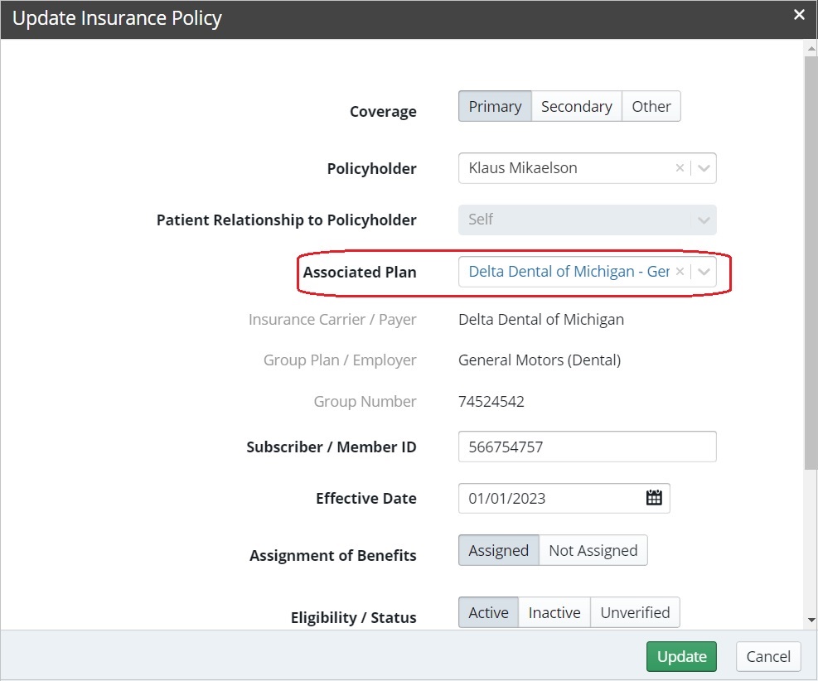Click the Subscriber / Member ID field

tap(587, 446)
